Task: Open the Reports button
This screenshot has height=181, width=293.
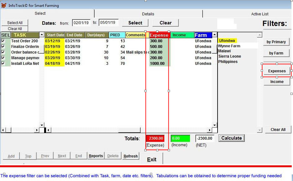Action: pos(96,156)
